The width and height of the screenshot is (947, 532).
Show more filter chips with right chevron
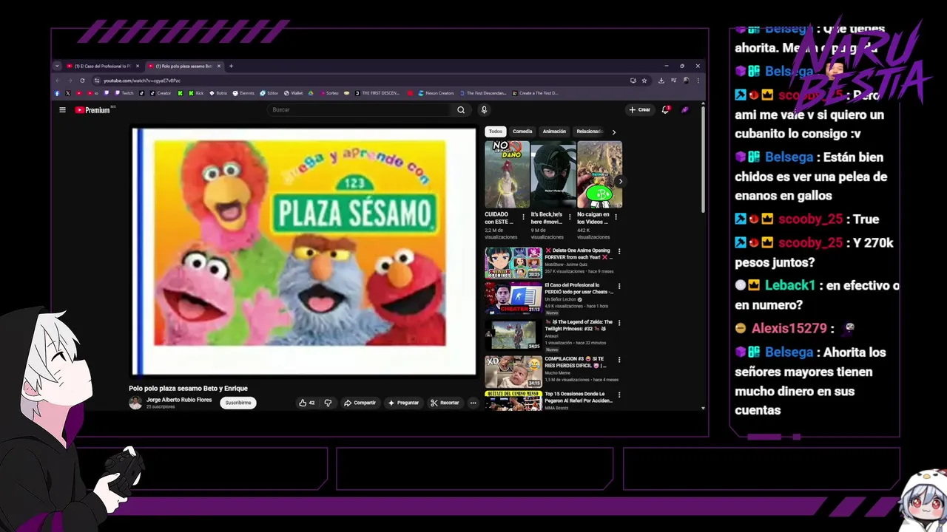(x=613, y=132)
